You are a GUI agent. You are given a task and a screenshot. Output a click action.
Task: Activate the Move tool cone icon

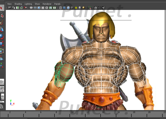pyautogui.click(x=2, y=29)
